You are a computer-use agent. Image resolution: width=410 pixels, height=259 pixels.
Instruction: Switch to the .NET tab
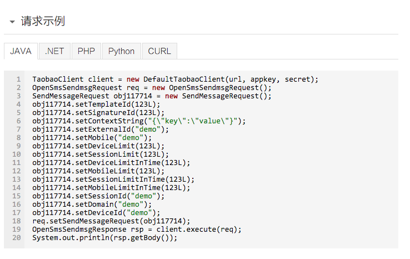coord(54,51)
